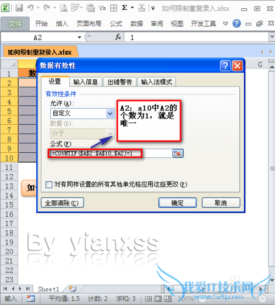Switch to Page Layout view in status bar
This screenshot has height=305, width=275.
pos(158,298)
